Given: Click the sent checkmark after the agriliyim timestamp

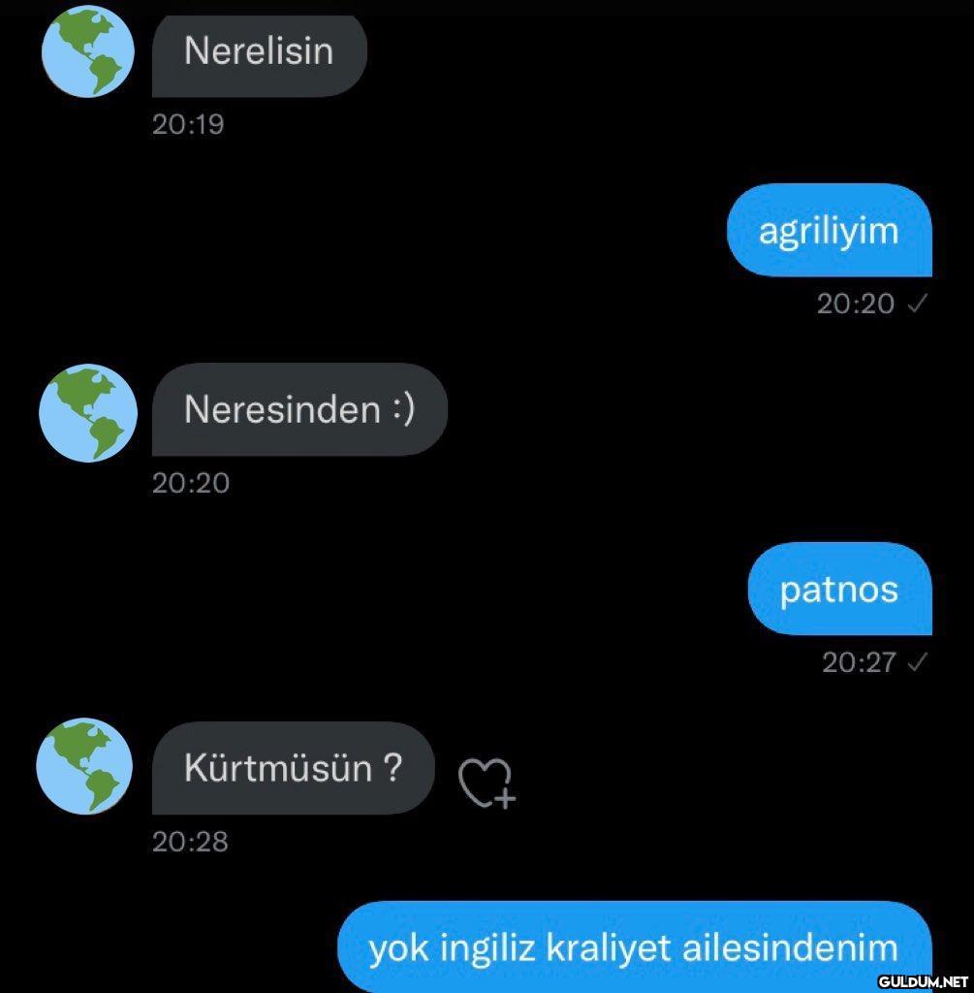Looking at the screenshot, I should [x=917, y=304].
